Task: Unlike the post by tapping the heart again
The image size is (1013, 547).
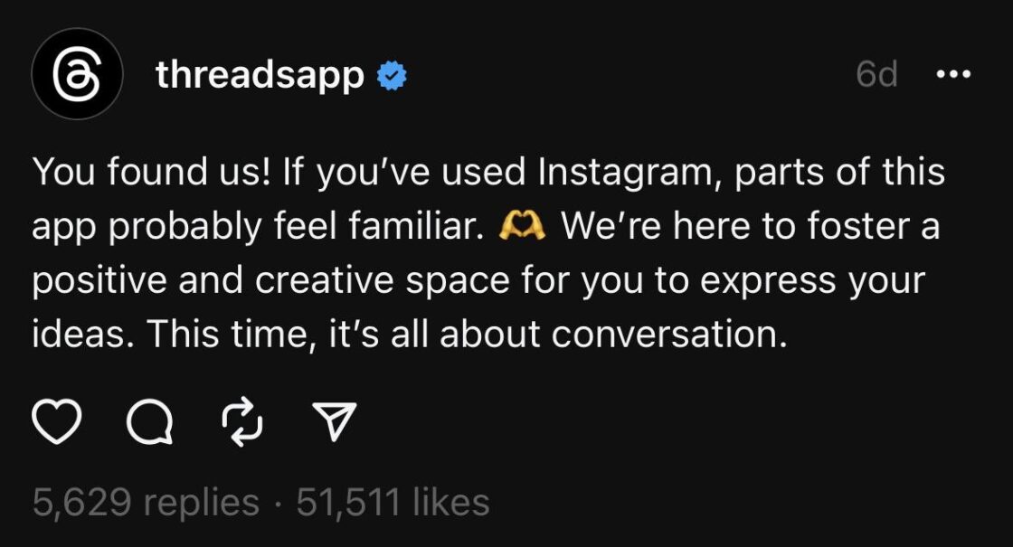Action: tap(56, 421)
